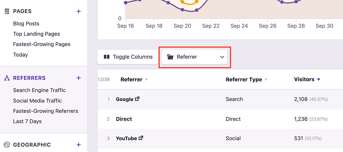Open Blog Posts report

(26, 24)
